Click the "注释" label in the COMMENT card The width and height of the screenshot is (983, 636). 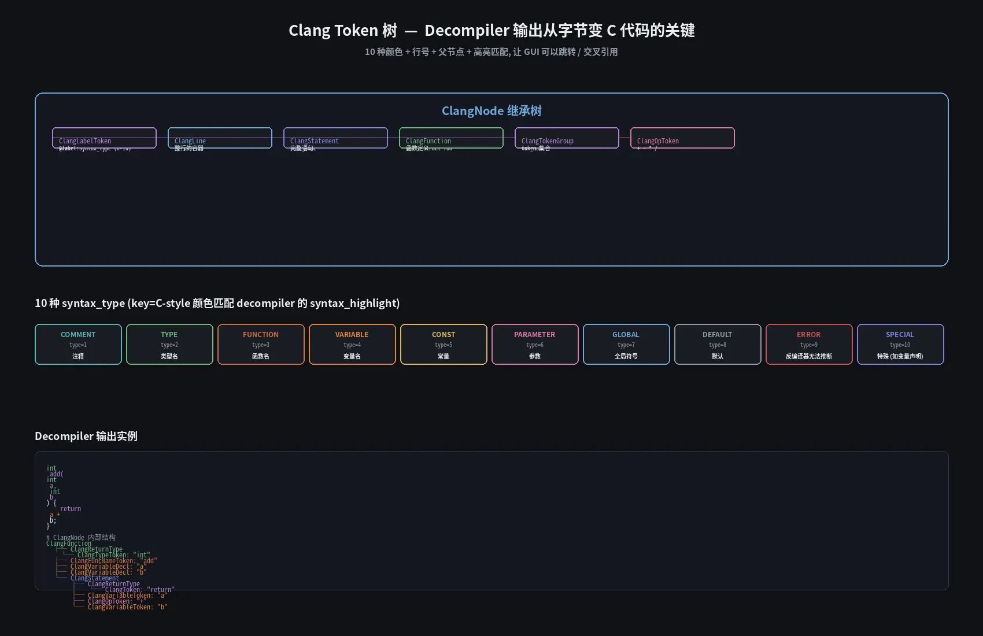[x=78, y=356]
